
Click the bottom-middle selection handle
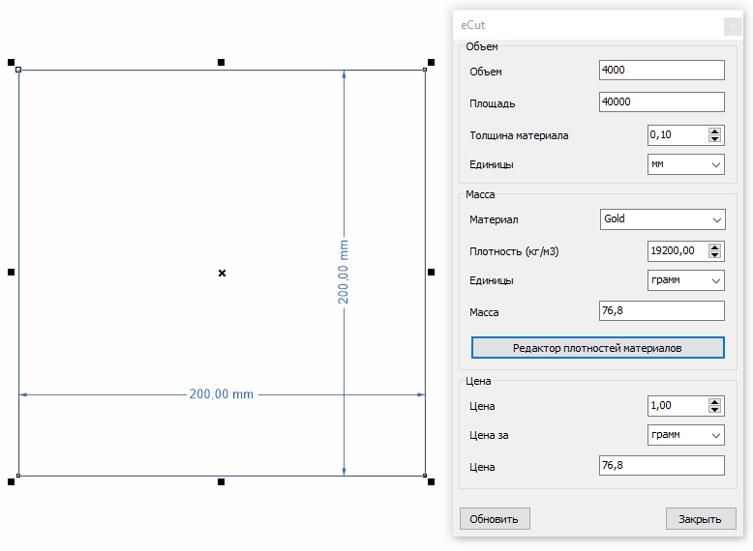tap(221, 481)
